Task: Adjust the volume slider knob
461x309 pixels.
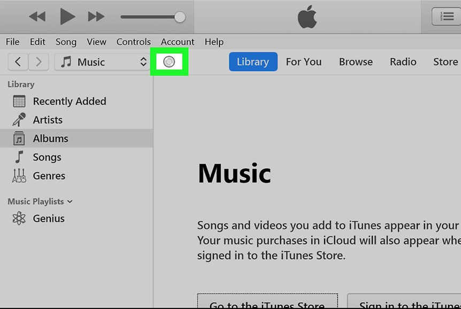Action: tap(180, 17)
